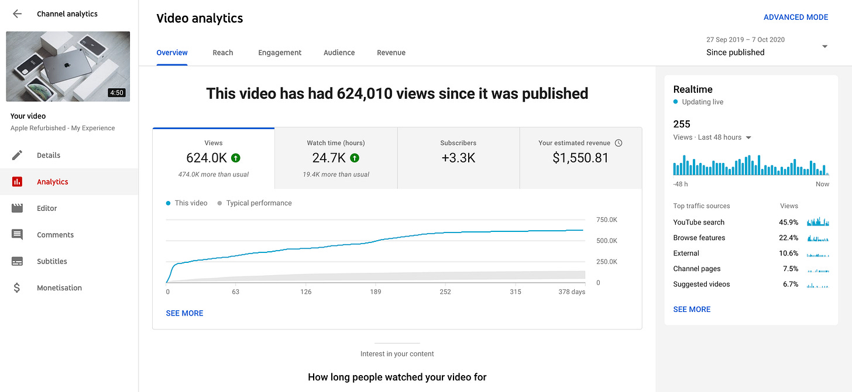Click the Monetisation dollar sign icon

point(17,287)
